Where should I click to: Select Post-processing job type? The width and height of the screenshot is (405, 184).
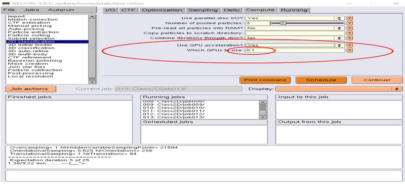click(x=47, y=73)
